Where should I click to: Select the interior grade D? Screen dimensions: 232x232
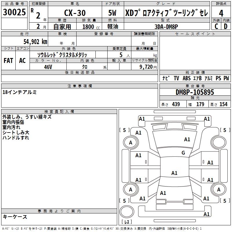pyautogui.click(x=226, y=26)
